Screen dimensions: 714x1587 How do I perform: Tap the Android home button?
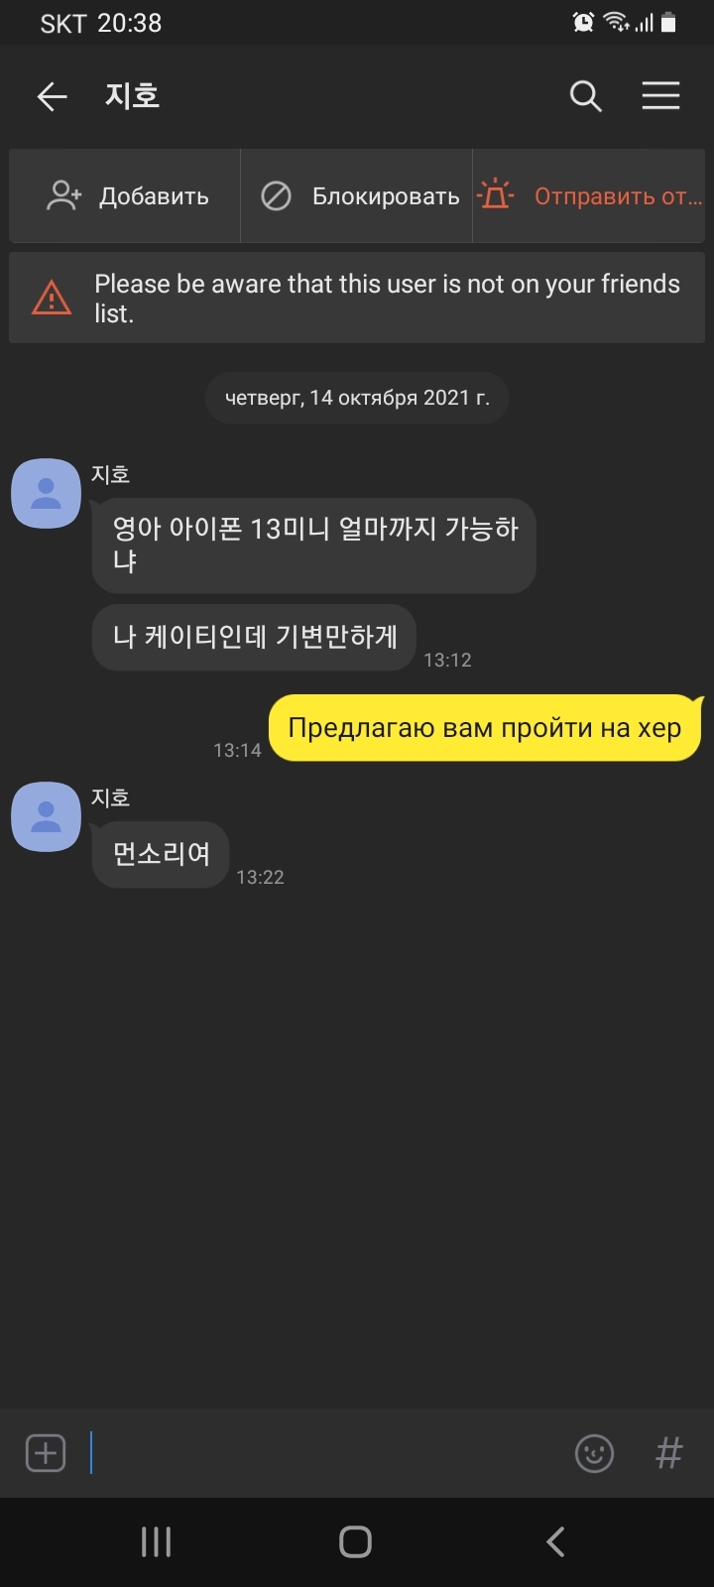click(x=356, y=1541)
